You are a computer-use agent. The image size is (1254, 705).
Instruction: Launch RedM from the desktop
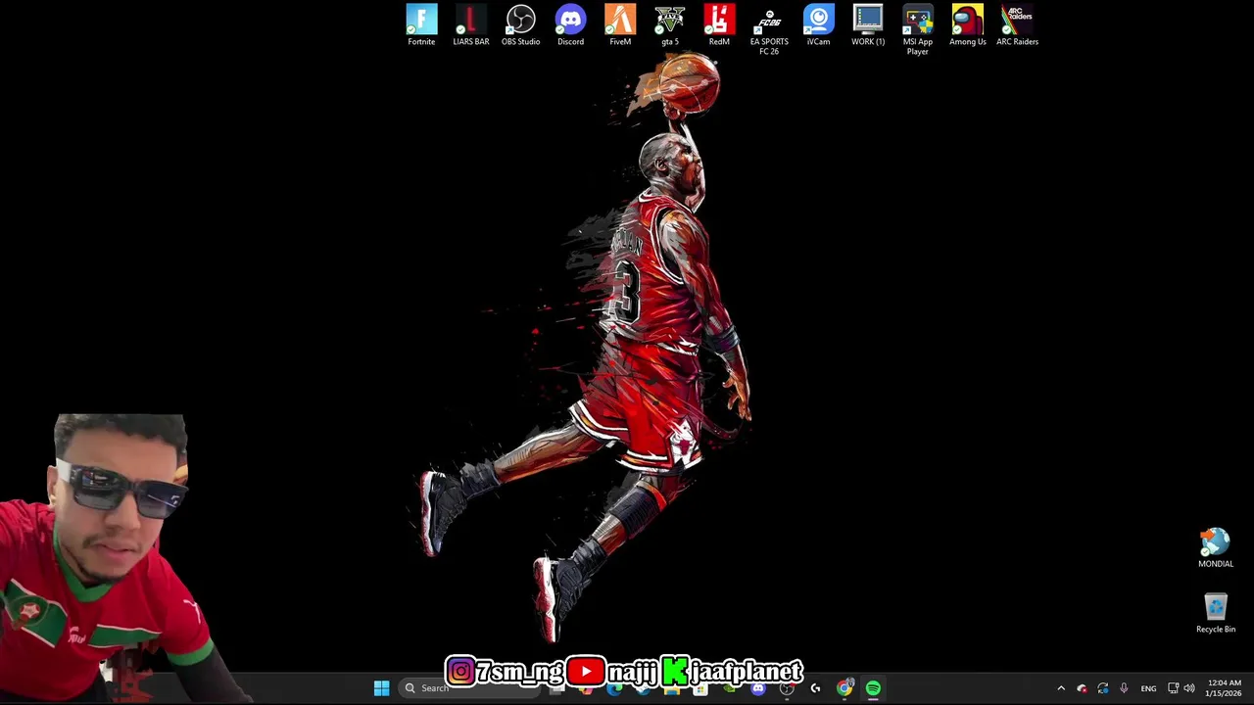coord(719,25)
